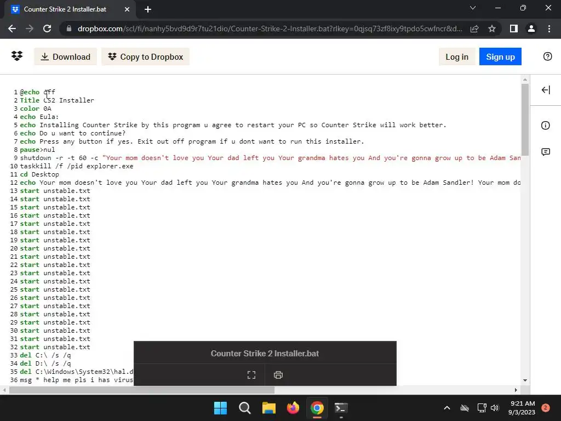Open clock showing 9:21 AM
The width and height of the screenshot is (561, 421).
(x=522, y=408)
